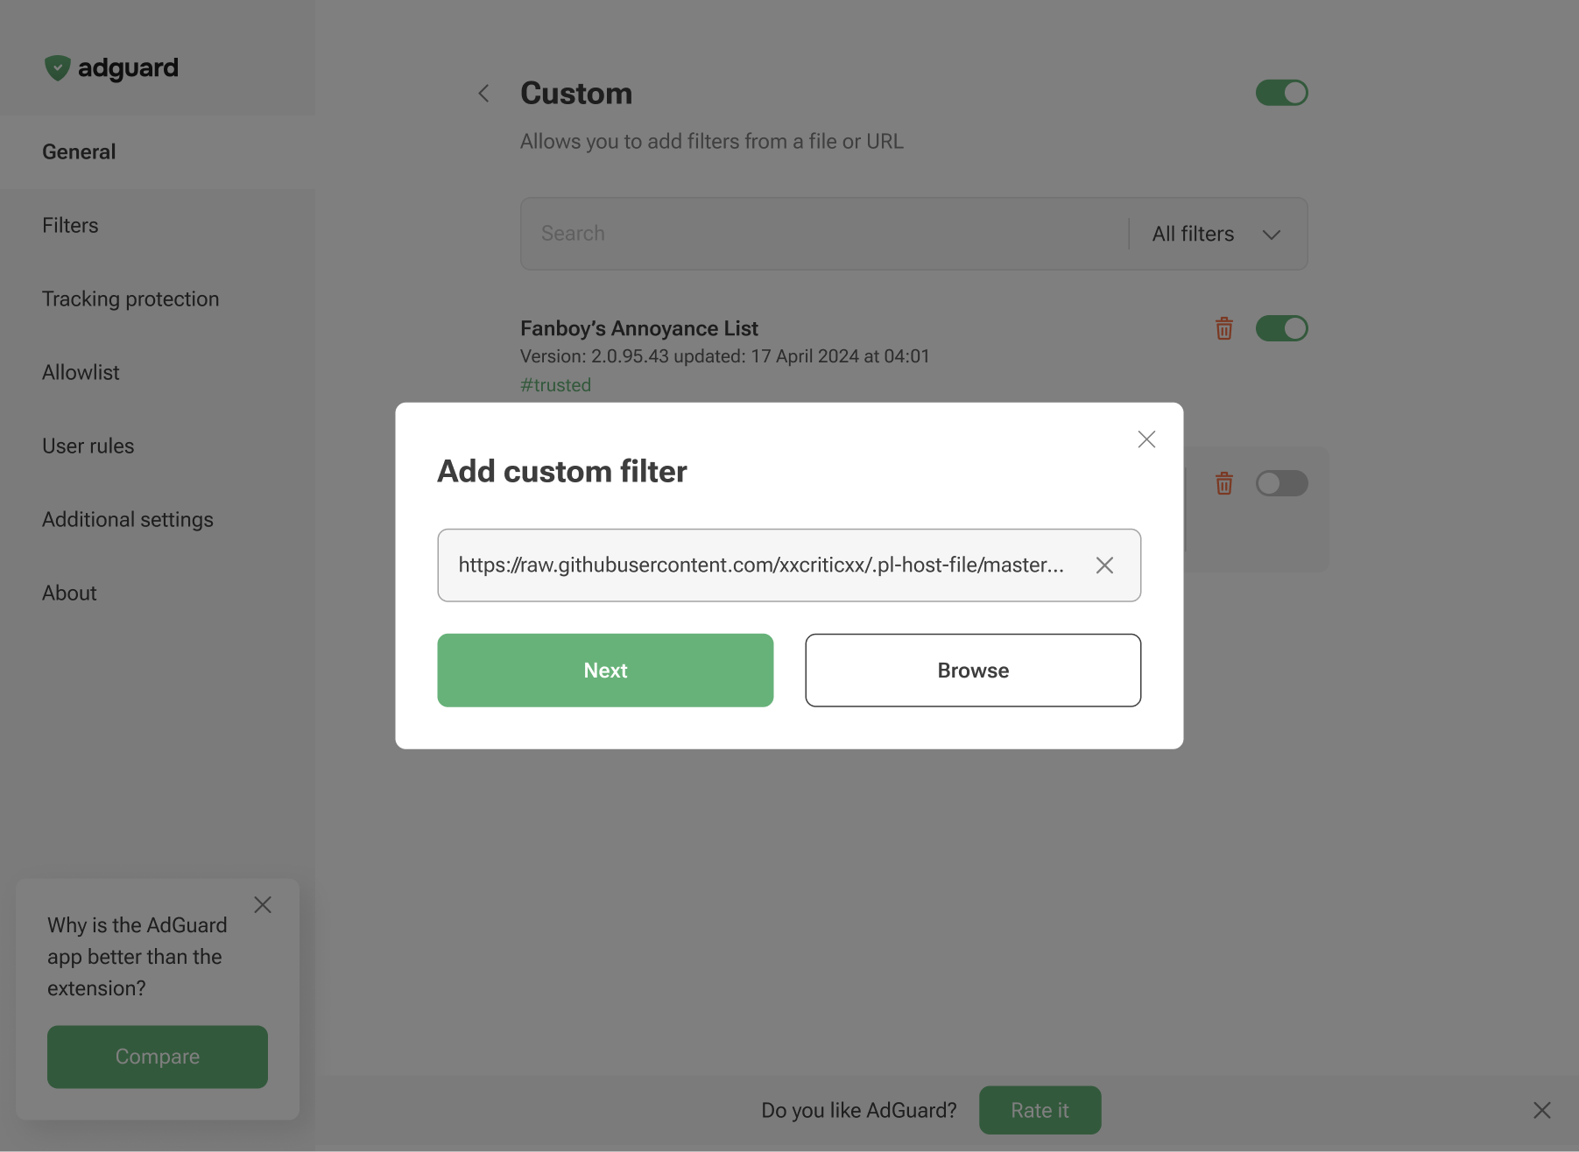Click Browse to pick a file
This screenshot has width=1579, height=1152.
point(973,671)
